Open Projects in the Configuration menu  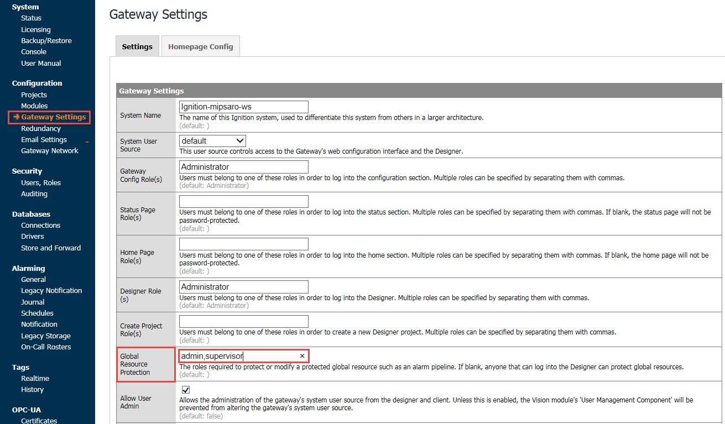pos(34,95)
